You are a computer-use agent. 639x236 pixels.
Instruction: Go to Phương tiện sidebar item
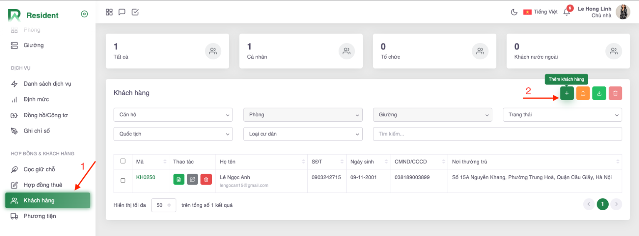point(40,216)
